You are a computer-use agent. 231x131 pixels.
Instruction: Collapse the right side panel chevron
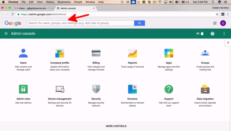pyautogui.click(x=228, y=43)
